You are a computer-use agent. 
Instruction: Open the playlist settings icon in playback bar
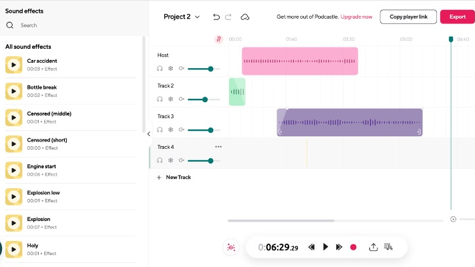(x=389, y=247)
